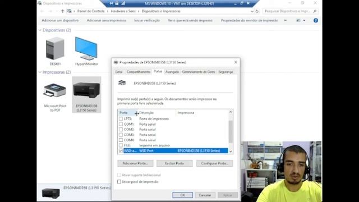Open the view options dropdown arrow
Screen dimensions: 359x202
(304, 20)
